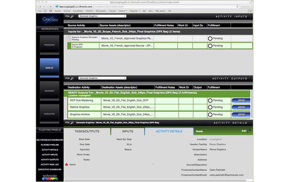Open the Deliverables Dashboard floating panel

(x=50, y=140)
